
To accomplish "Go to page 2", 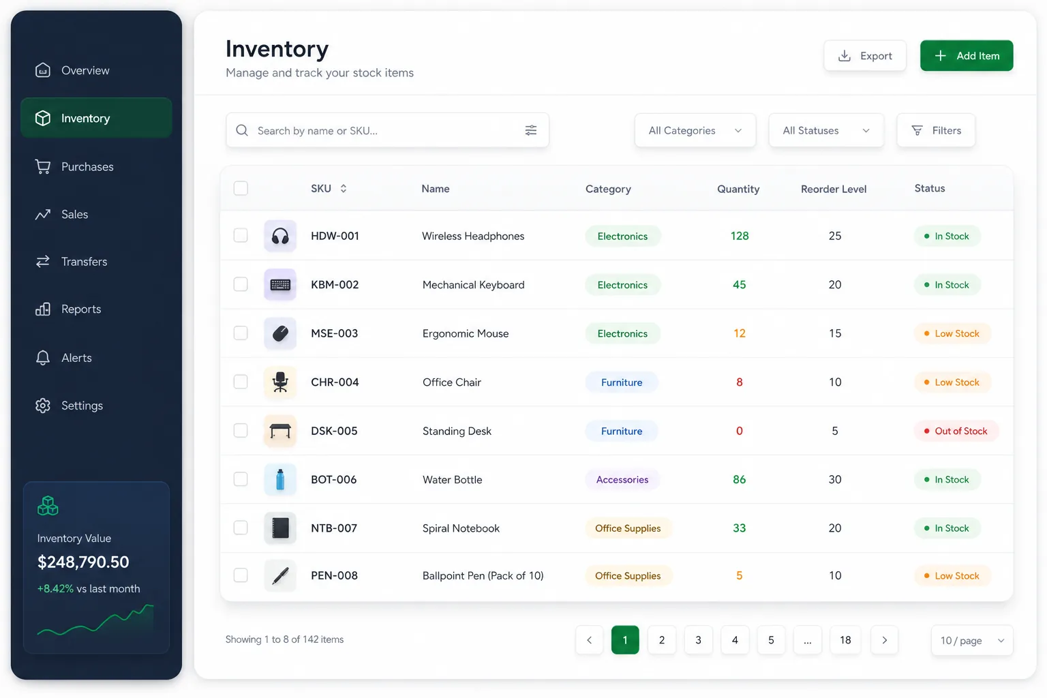I will point(662,640).
